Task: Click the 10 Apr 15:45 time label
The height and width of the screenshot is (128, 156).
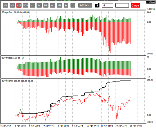Action: click(x=107, y=125)
